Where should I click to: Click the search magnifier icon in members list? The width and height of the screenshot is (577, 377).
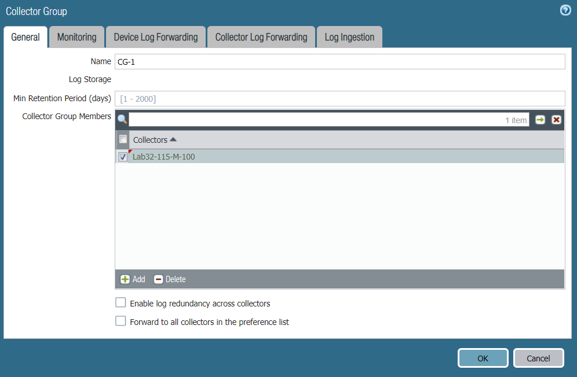pyautogui.click(x=122, y=120)
